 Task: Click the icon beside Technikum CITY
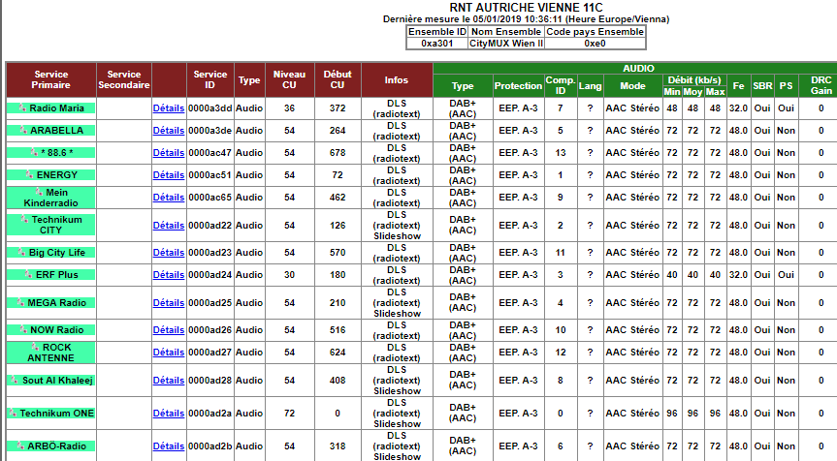(x=24, y=219)
